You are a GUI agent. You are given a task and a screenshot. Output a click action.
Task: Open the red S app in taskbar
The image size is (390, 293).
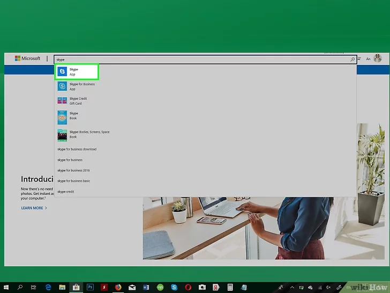[104, 287]
